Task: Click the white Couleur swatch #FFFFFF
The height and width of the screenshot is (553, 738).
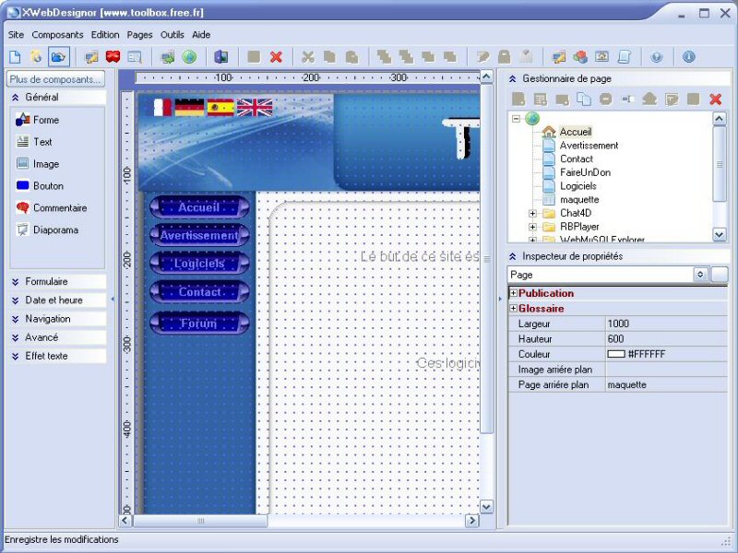Action: tap(616, 354)
